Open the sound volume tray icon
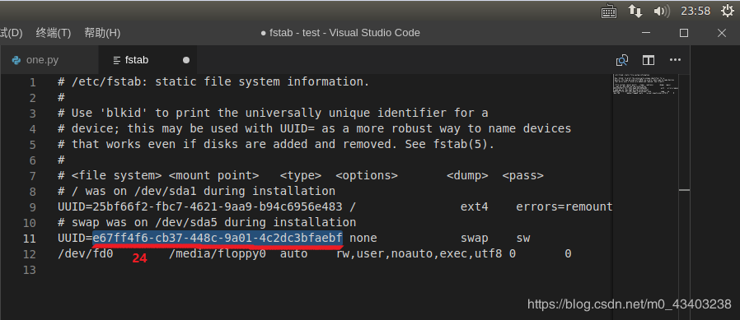740x320 pixels. [662, 12]
